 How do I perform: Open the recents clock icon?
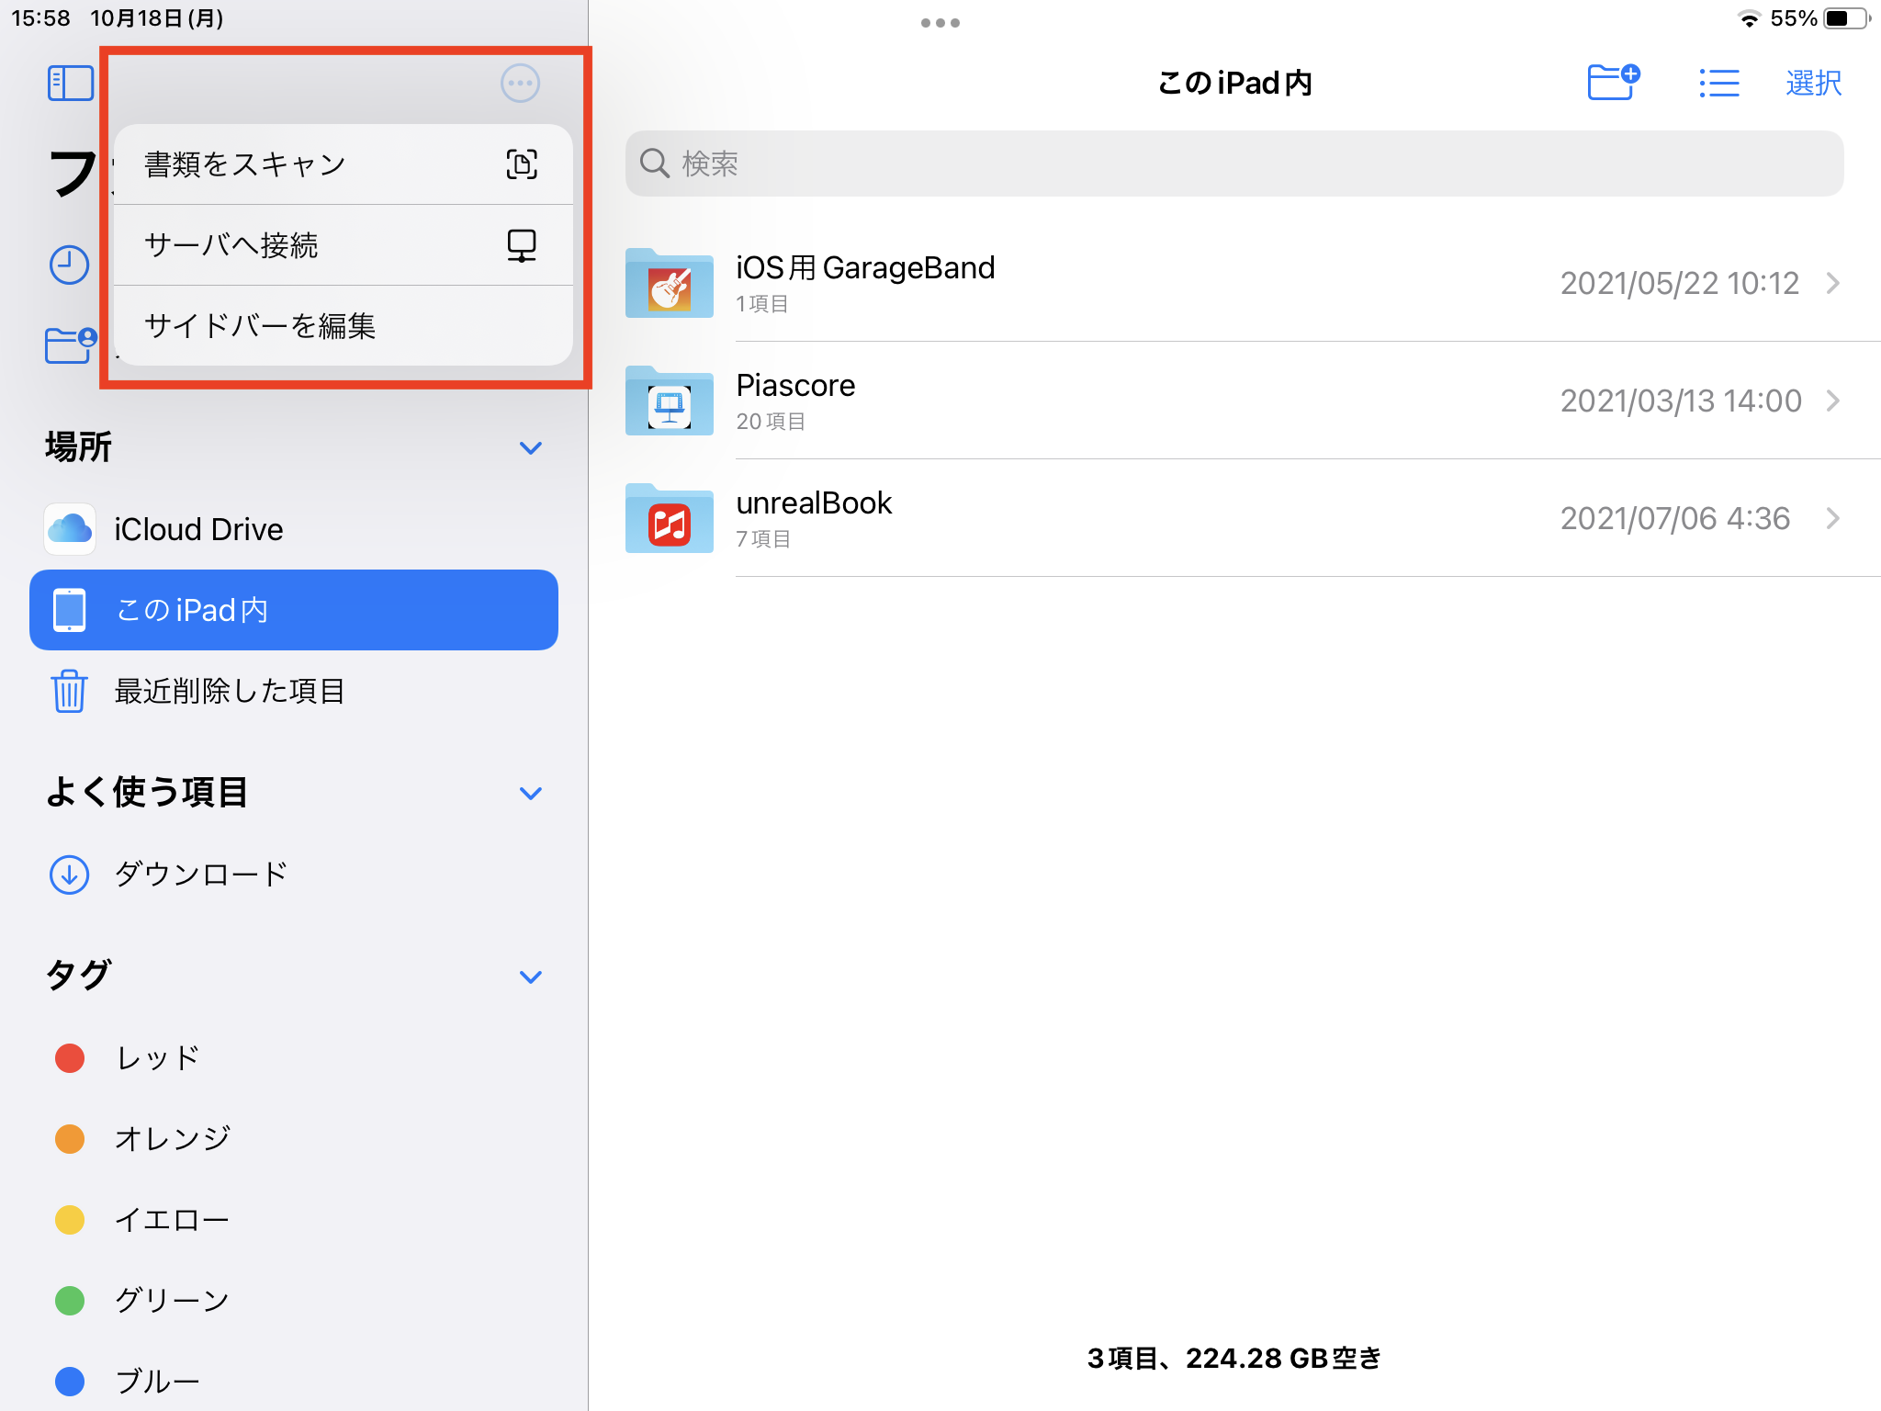pyautogui.click(x=69, y=265)
